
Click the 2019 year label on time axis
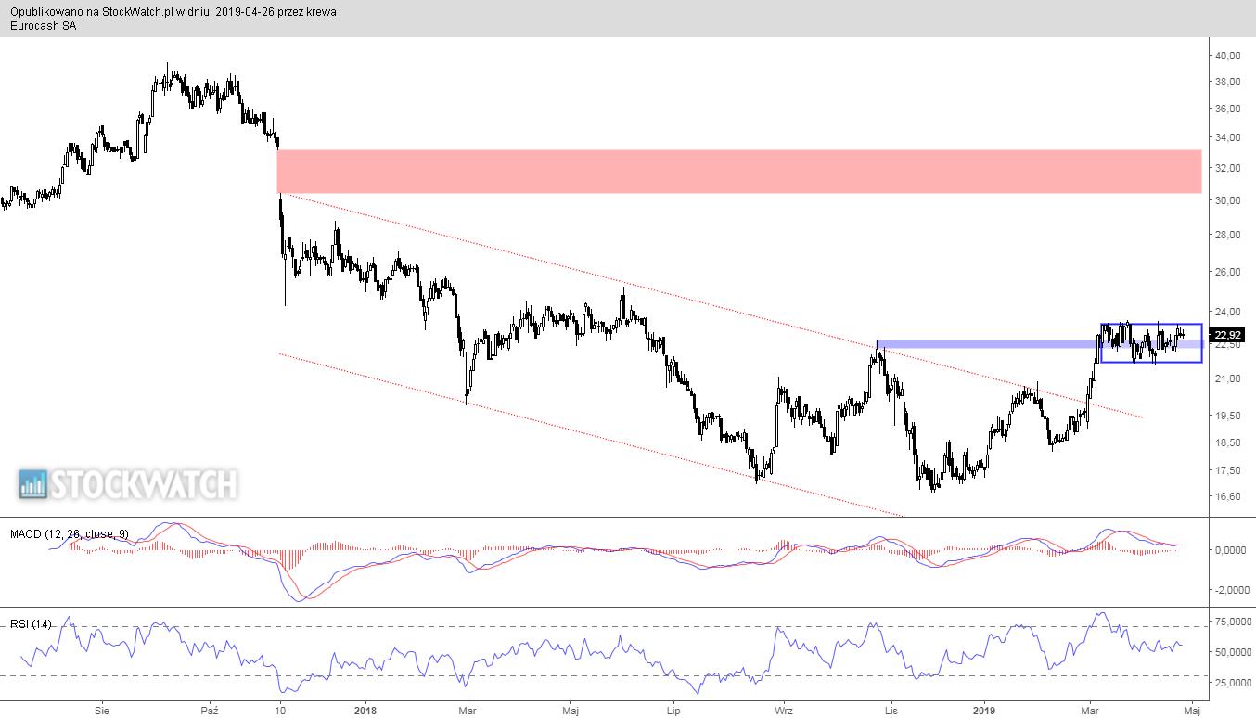[985, 710]
